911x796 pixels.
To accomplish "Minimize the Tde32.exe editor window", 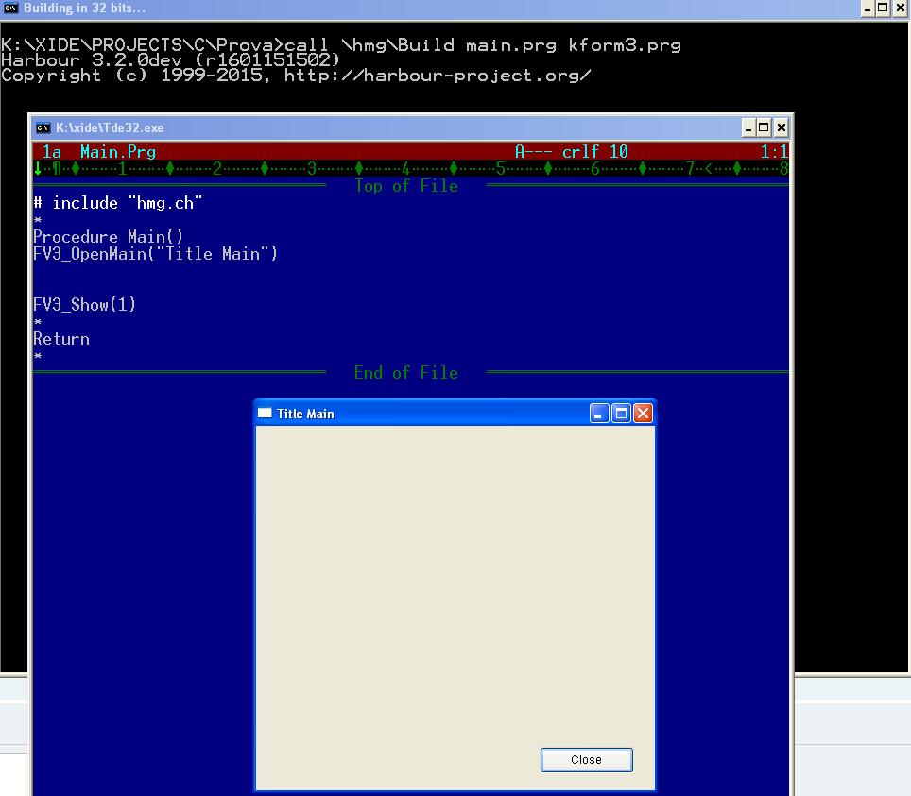I will click(x=748, y=127).
